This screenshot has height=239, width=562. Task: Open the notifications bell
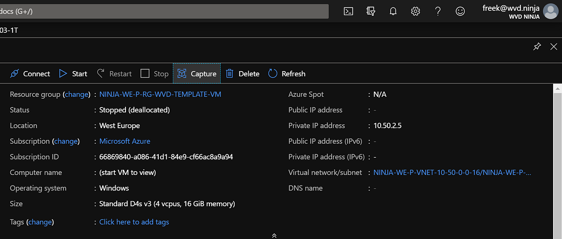(393, 11)
